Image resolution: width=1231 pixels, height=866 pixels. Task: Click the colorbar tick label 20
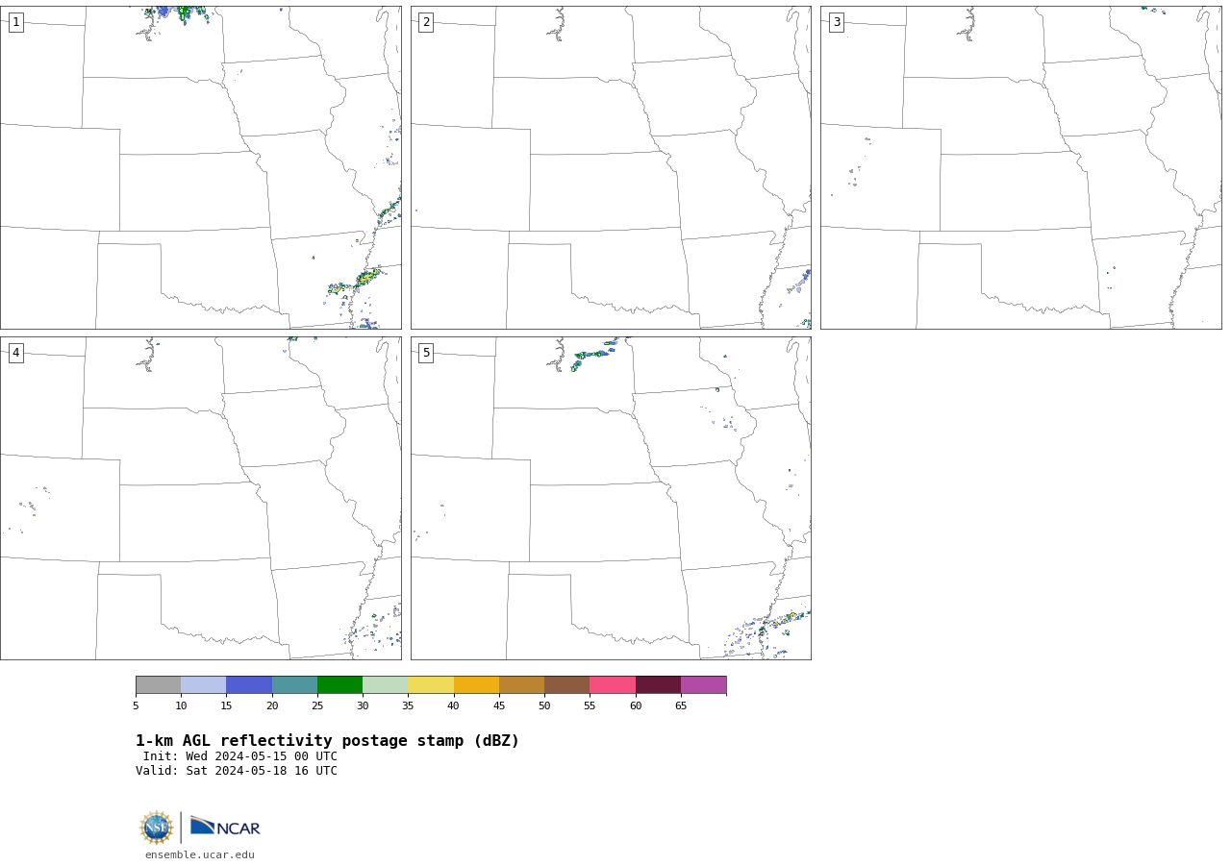click(272, 706)
